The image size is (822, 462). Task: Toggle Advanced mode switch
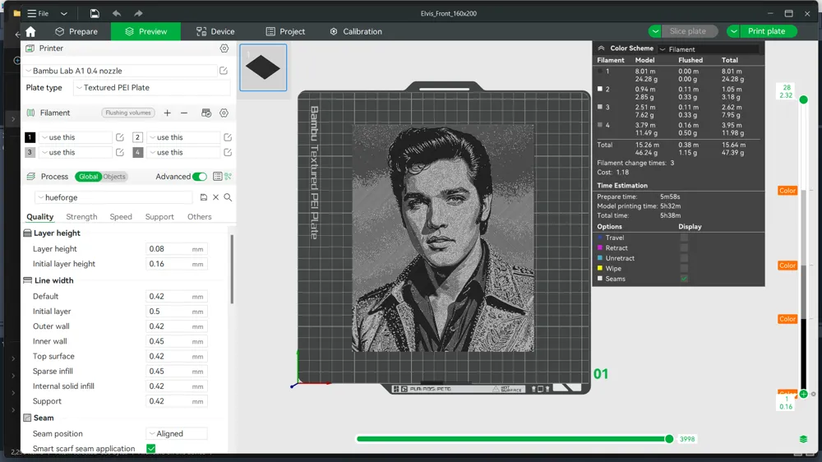pos(199,177)
